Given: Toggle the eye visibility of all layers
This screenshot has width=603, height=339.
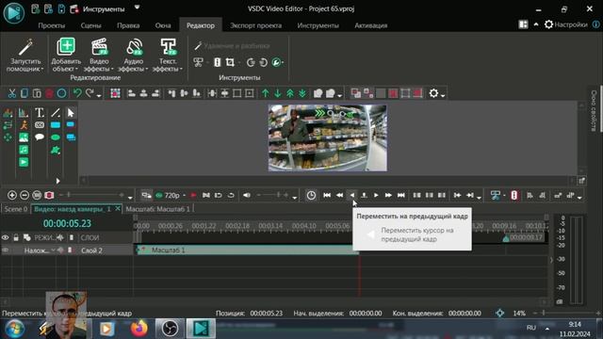Looking at the screenshot, I should [5, 237].
